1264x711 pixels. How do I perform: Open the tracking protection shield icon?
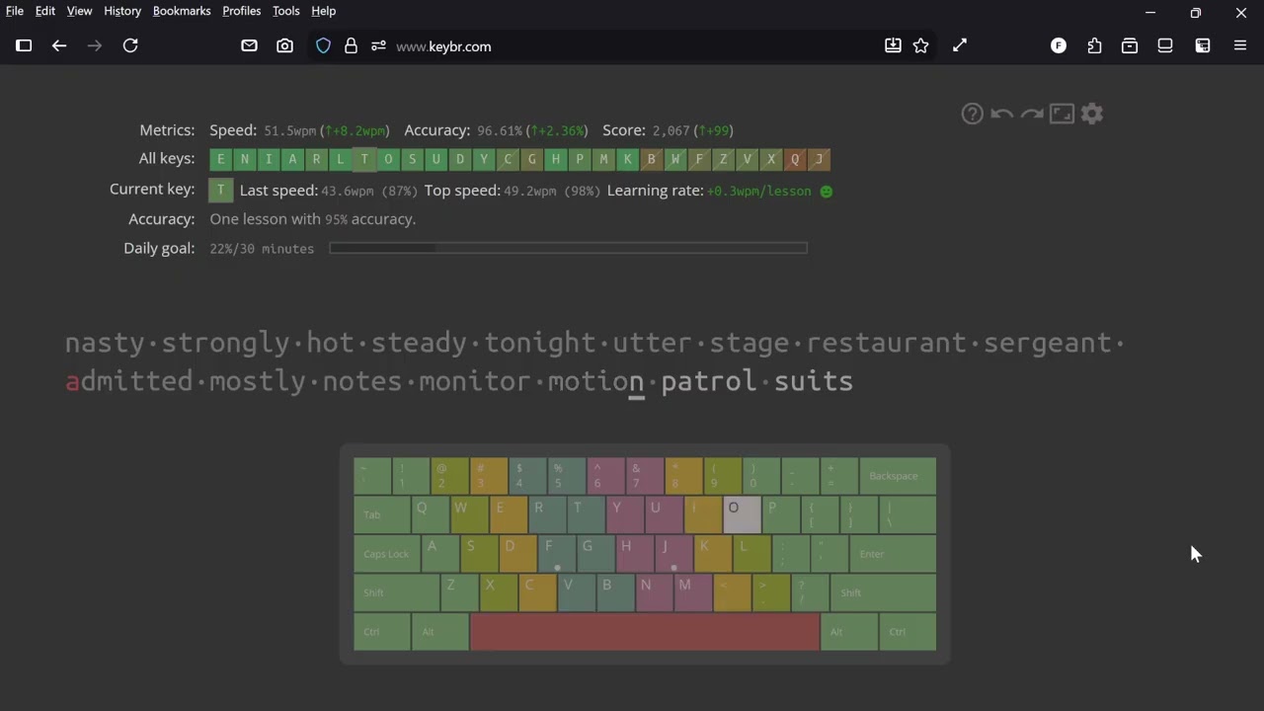[x=323, y=45]
